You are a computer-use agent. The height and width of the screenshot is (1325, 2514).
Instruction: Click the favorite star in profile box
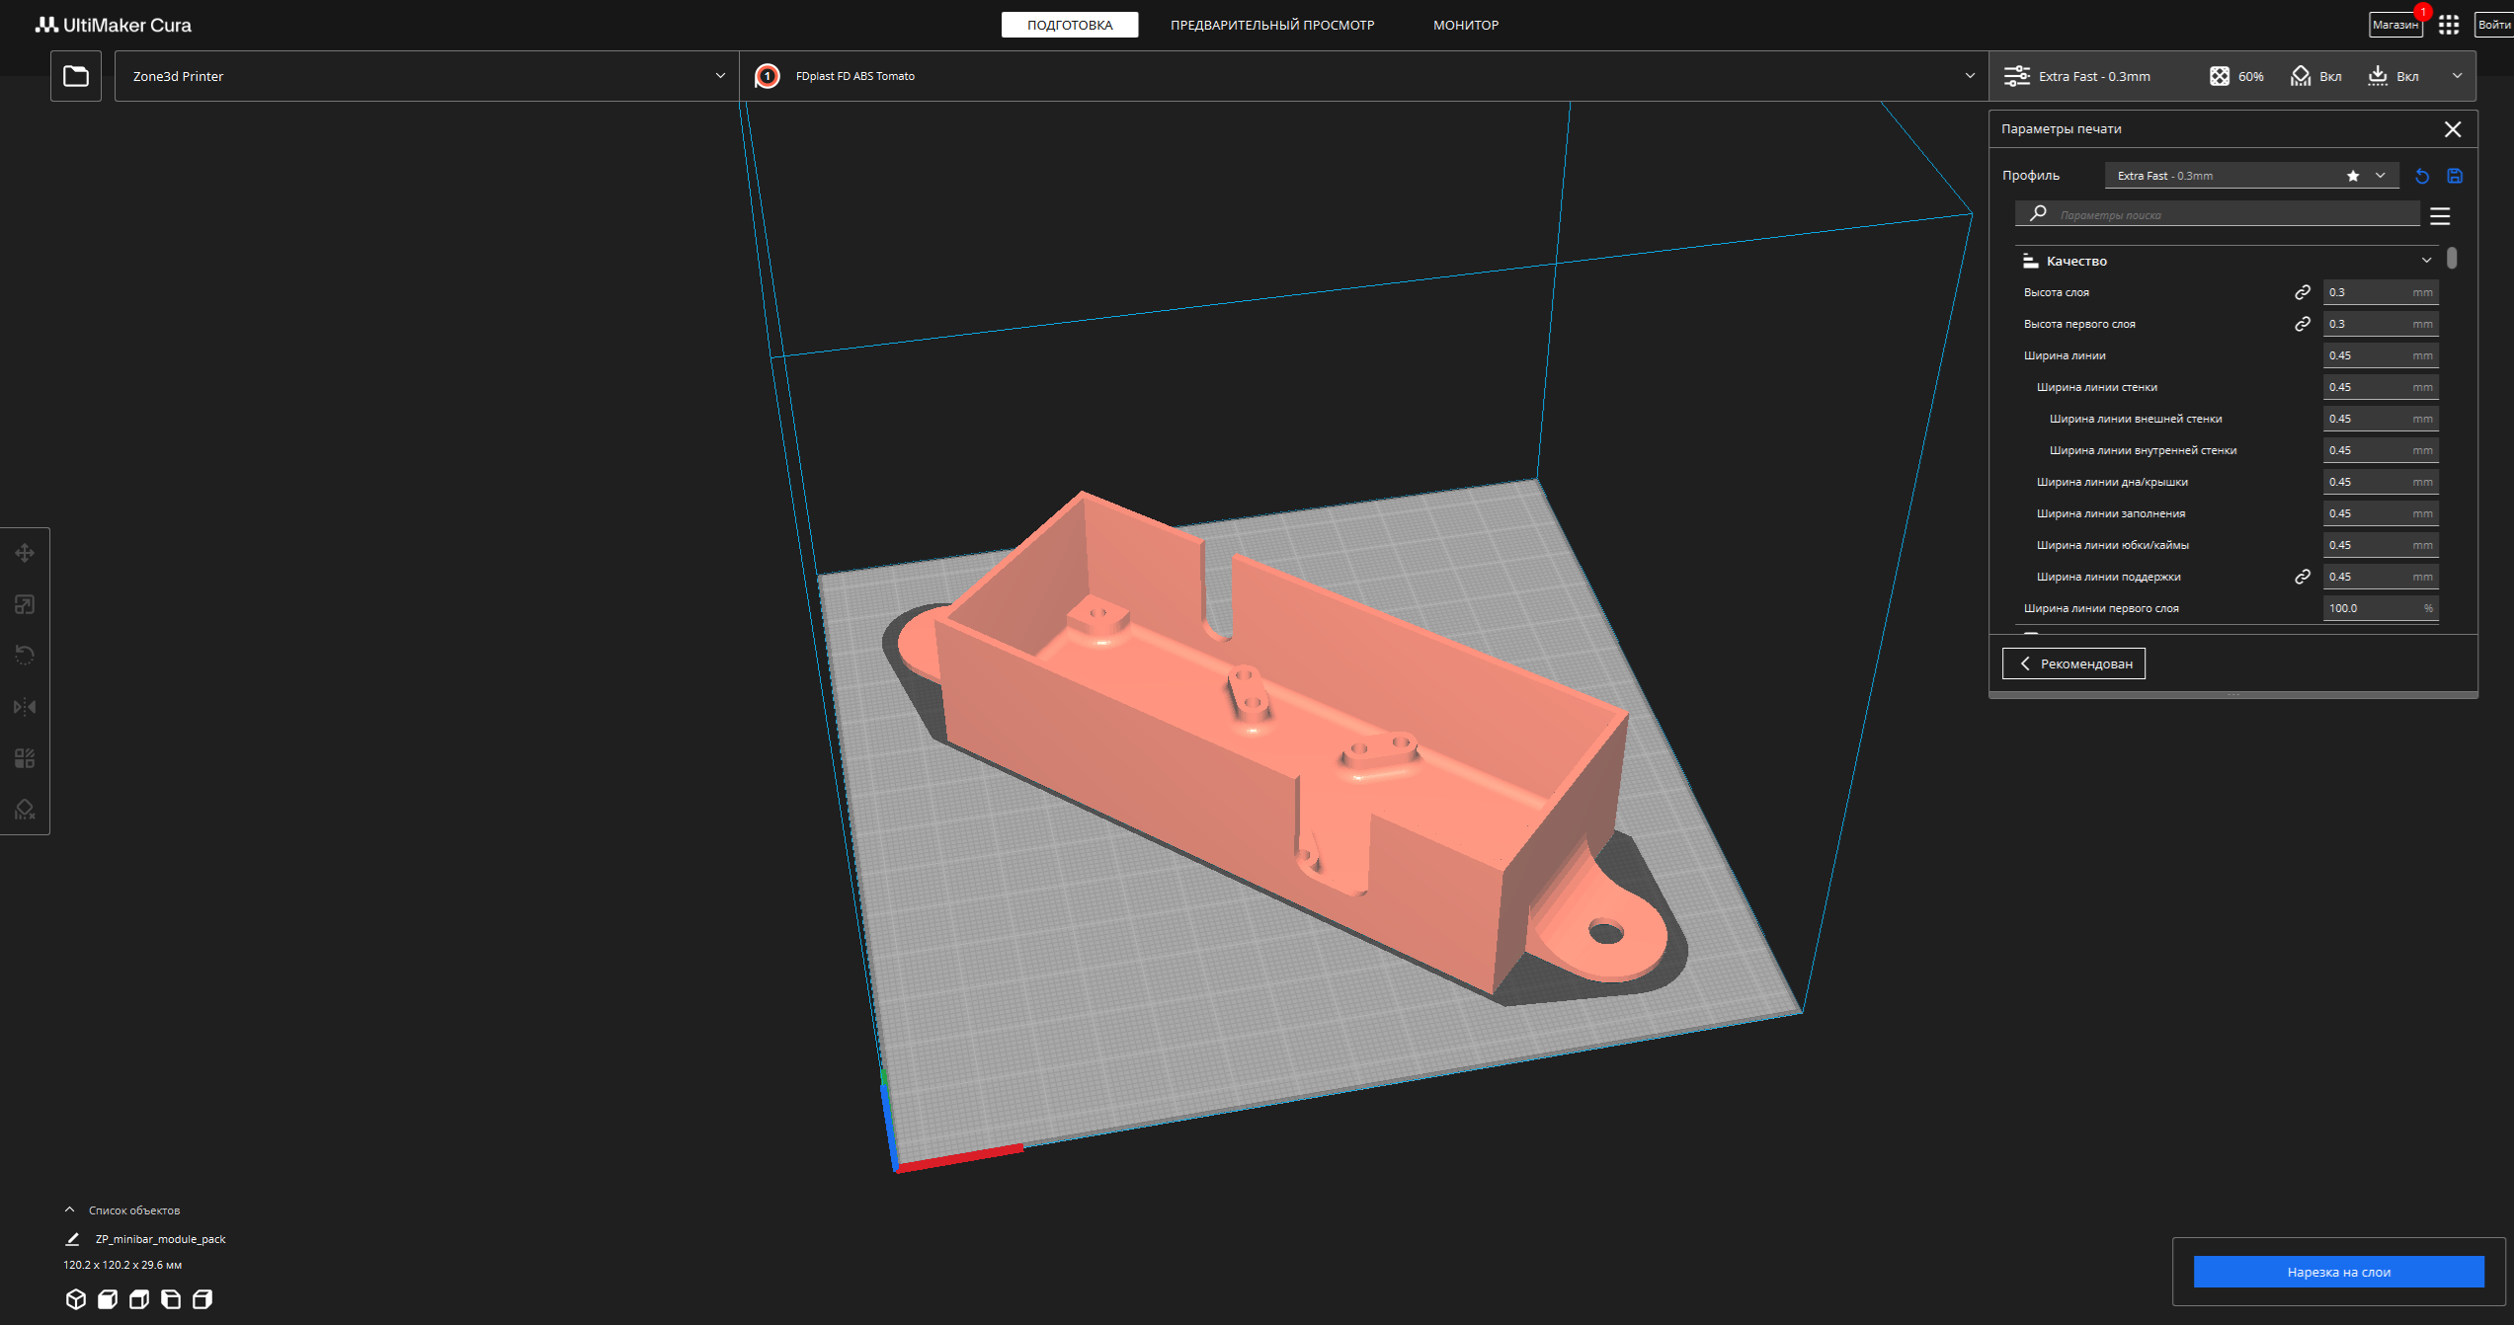2353,176
